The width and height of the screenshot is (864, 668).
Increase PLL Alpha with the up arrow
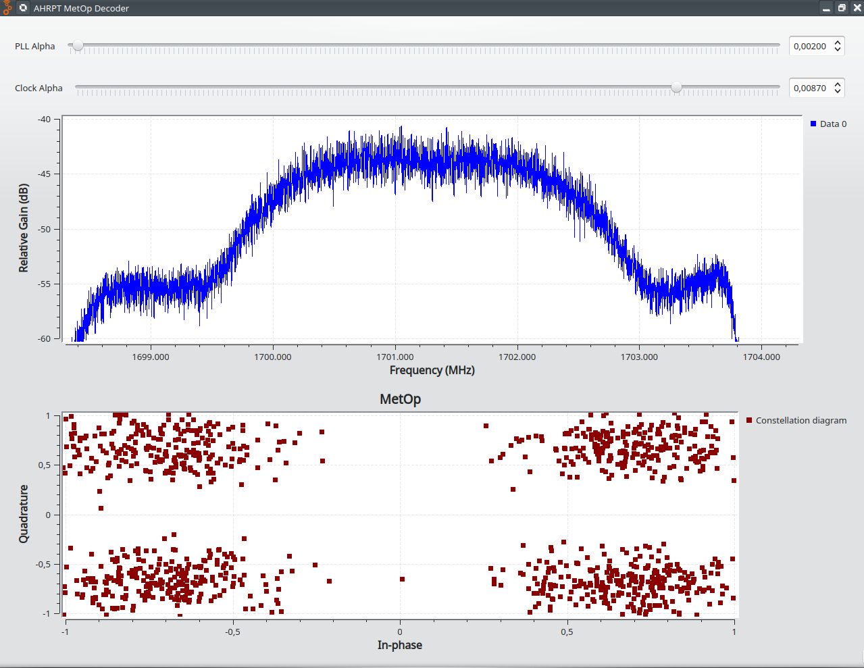pos(838,42)
